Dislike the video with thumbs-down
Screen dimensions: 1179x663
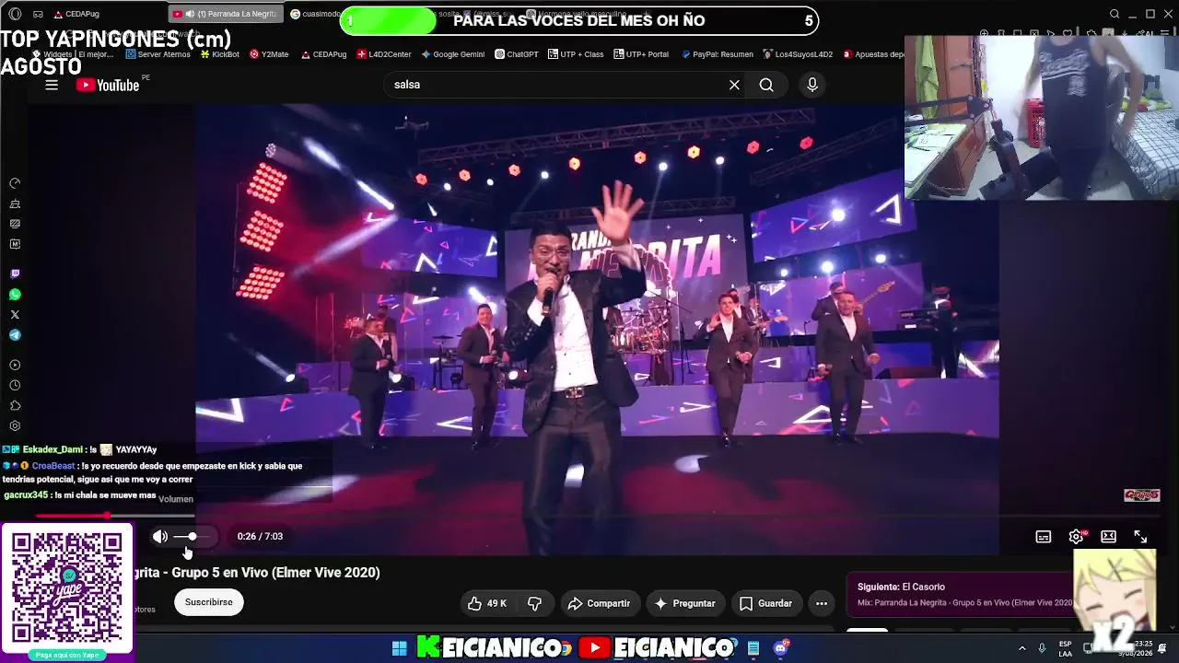(x=534, y=603)
